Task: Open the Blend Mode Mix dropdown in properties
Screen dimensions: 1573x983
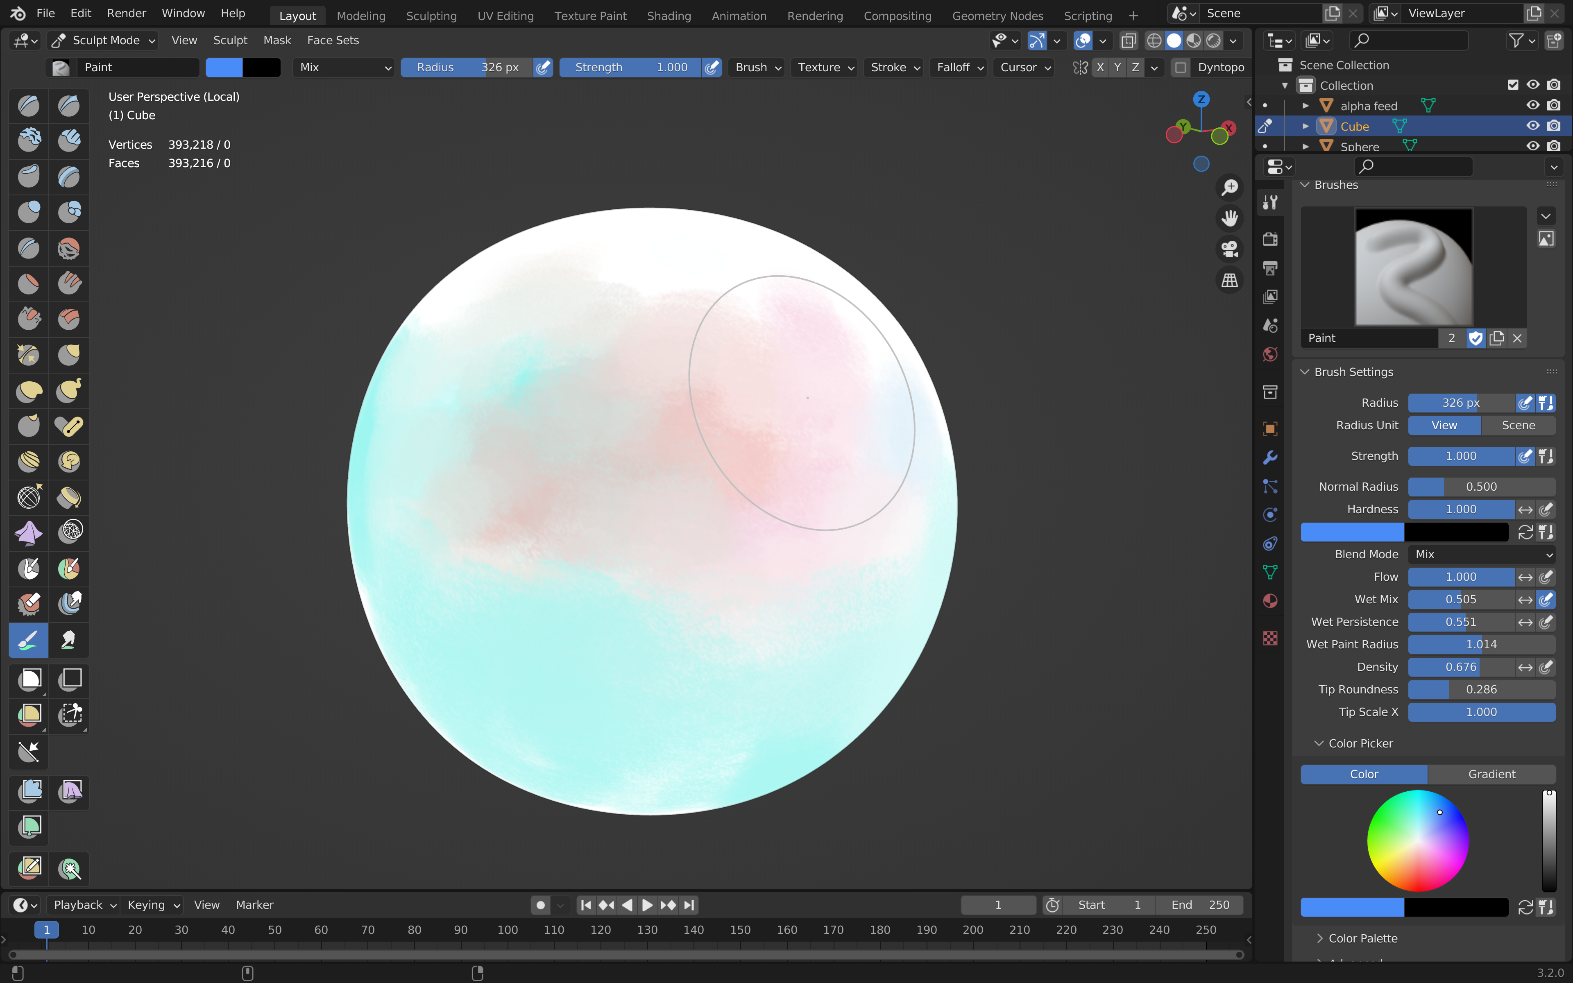Action: [x=1481, y=555]
